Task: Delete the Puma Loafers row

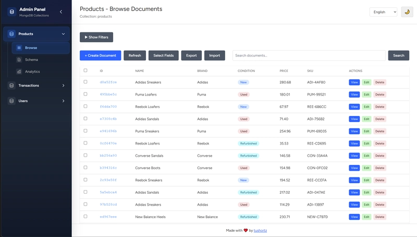Action: pos(379,94)
